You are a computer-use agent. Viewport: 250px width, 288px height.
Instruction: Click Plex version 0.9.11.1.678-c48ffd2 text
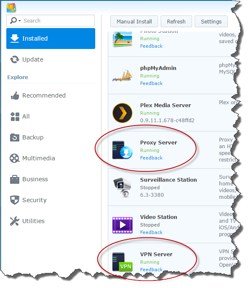[167, 121]
